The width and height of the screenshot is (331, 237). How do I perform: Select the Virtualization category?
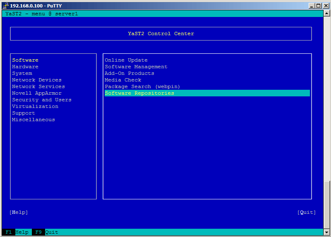[x=35, y=106]
